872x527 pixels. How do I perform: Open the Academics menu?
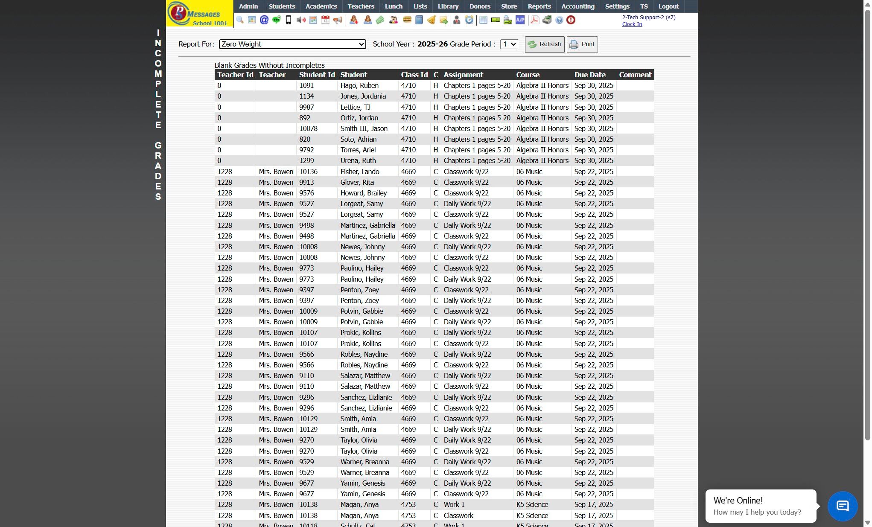[x=321, y=6]
